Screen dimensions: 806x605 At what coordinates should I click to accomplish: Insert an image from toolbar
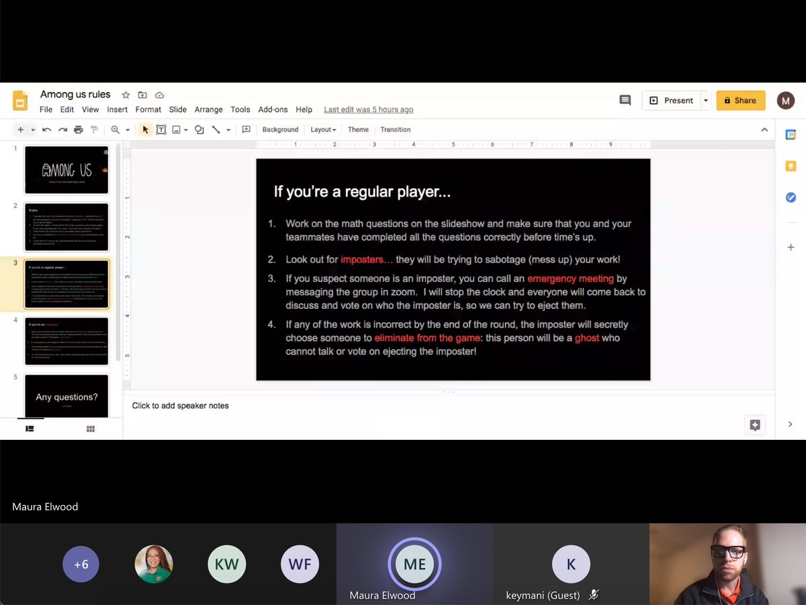coord(177,130)
